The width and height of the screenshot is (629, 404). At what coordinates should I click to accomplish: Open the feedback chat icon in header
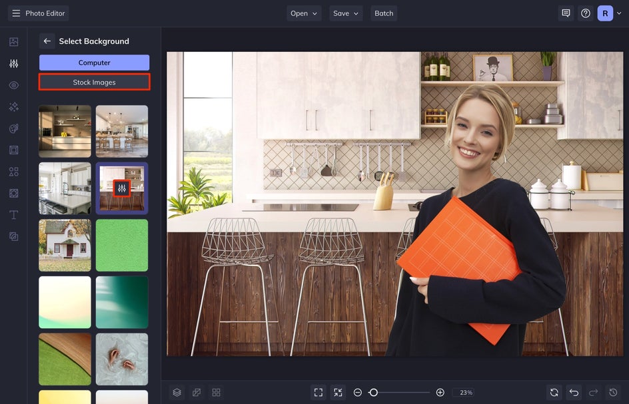tap(566, 13)
